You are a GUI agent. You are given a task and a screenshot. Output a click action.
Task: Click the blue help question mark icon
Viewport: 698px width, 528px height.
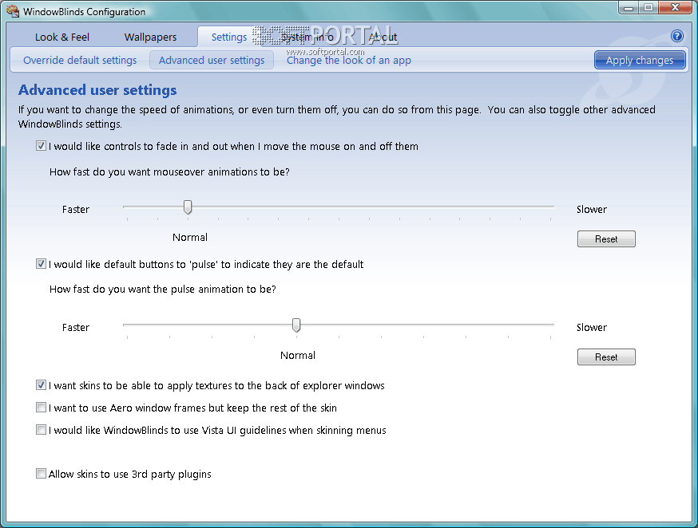(x=676, y=36)
